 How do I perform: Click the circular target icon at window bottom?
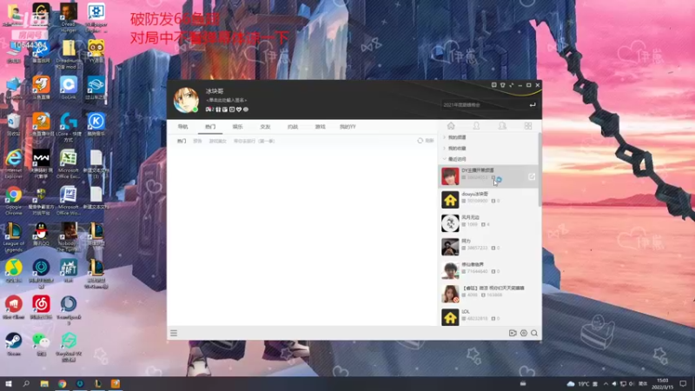tap(524, 333)
